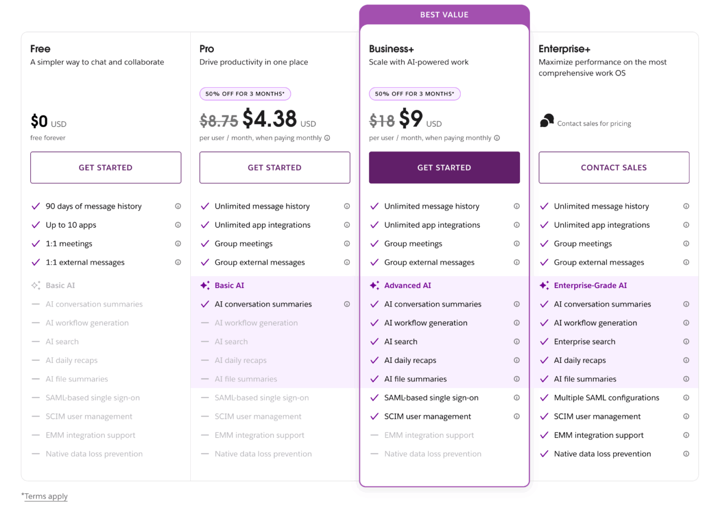Click the Enterprise+ contact sales chat bubble icon
The height and width of the screenshot is (509, 716).
[x=547, y=121]
